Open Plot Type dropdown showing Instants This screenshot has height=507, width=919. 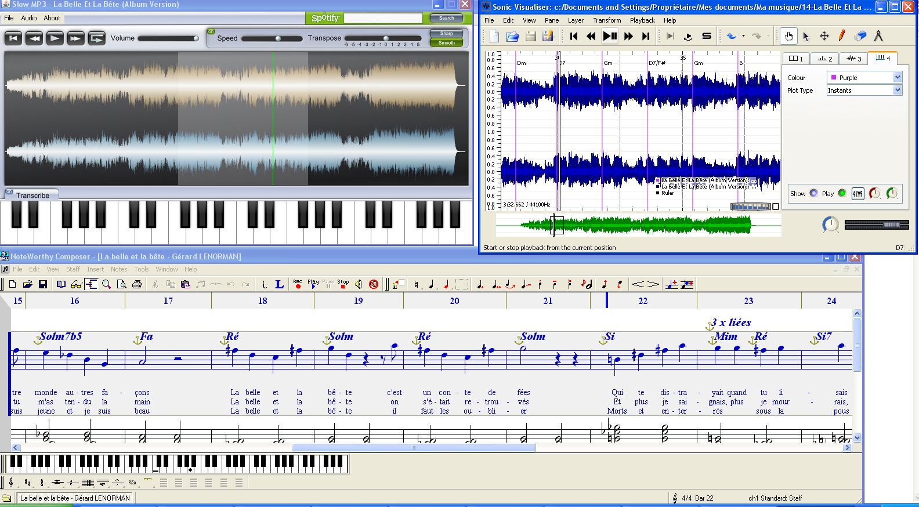pyautogui.click(x=864, y=90)
